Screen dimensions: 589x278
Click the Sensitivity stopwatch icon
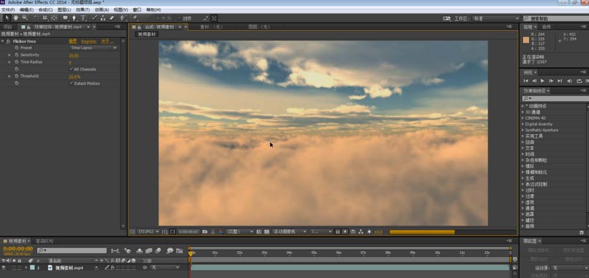click(16, 55)
